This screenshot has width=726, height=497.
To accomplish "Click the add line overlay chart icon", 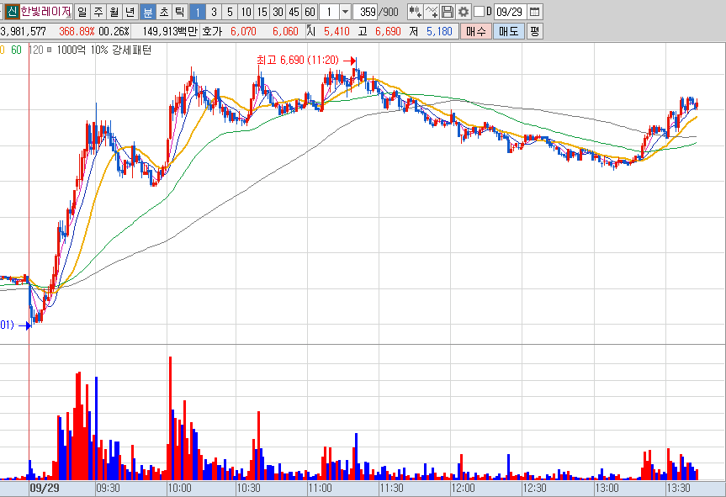I will [431, 12].
